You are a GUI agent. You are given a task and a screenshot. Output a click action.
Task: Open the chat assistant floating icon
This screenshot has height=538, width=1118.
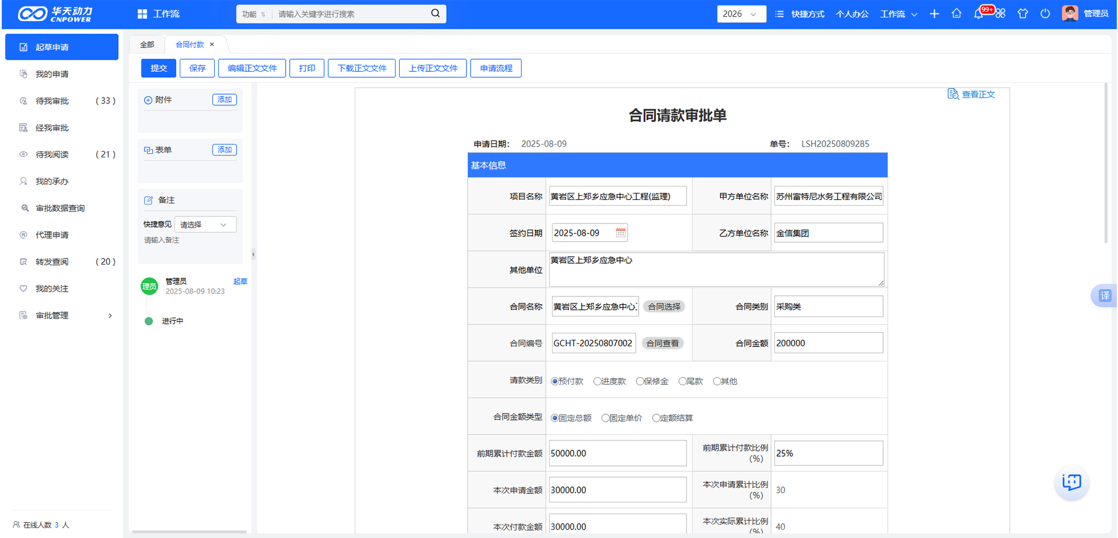click(x=1072, y=482)
